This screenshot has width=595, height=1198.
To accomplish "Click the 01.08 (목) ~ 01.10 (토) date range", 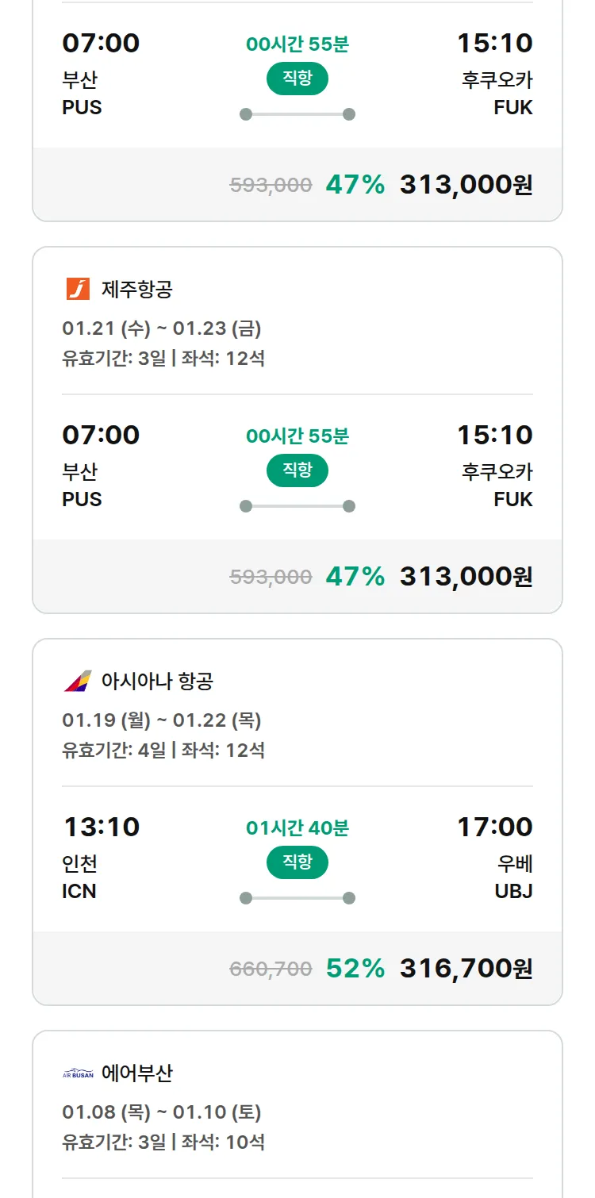I will point(161,1112).
